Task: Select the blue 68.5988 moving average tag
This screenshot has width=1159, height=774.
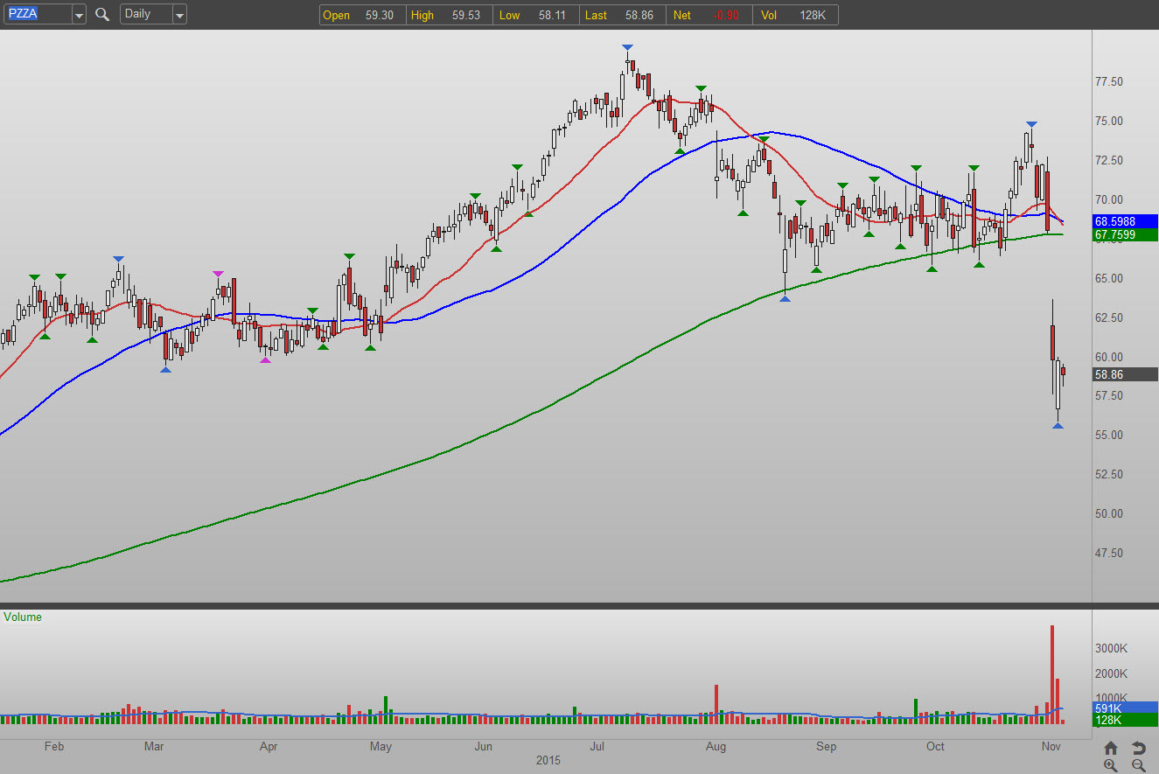Action: (1125, 221)
